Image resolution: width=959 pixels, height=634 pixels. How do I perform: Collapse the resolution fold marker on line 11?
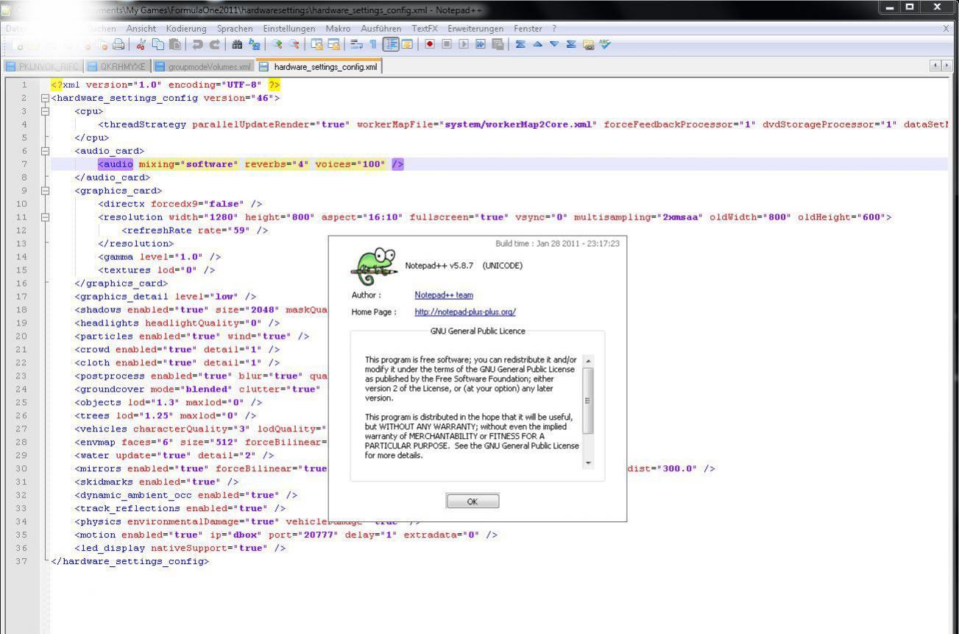pos(45,217)
